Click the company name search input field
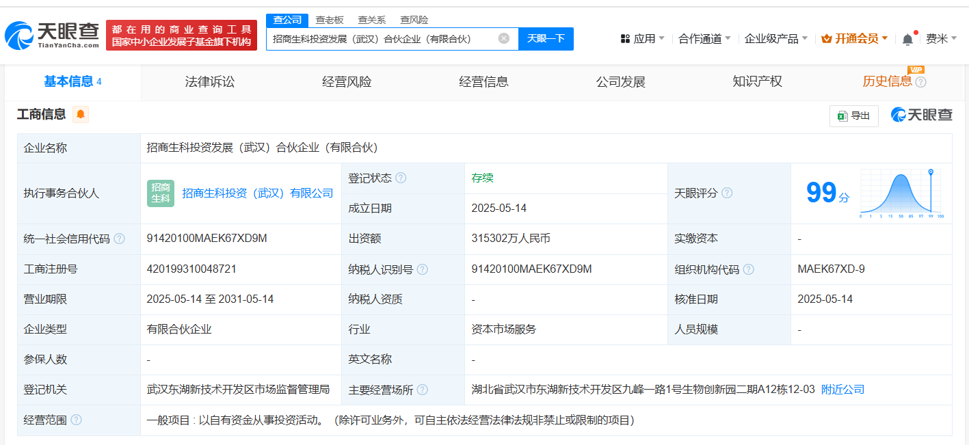The height and width of the screenshot is (445, 969). (x=383, y=38)
